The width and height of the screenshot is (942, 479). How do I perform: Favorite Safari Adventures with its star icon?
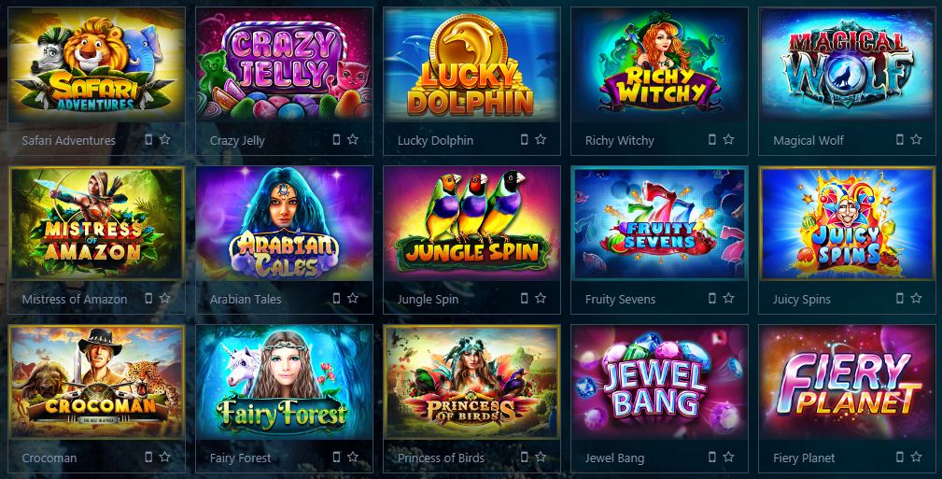[164, 139]
